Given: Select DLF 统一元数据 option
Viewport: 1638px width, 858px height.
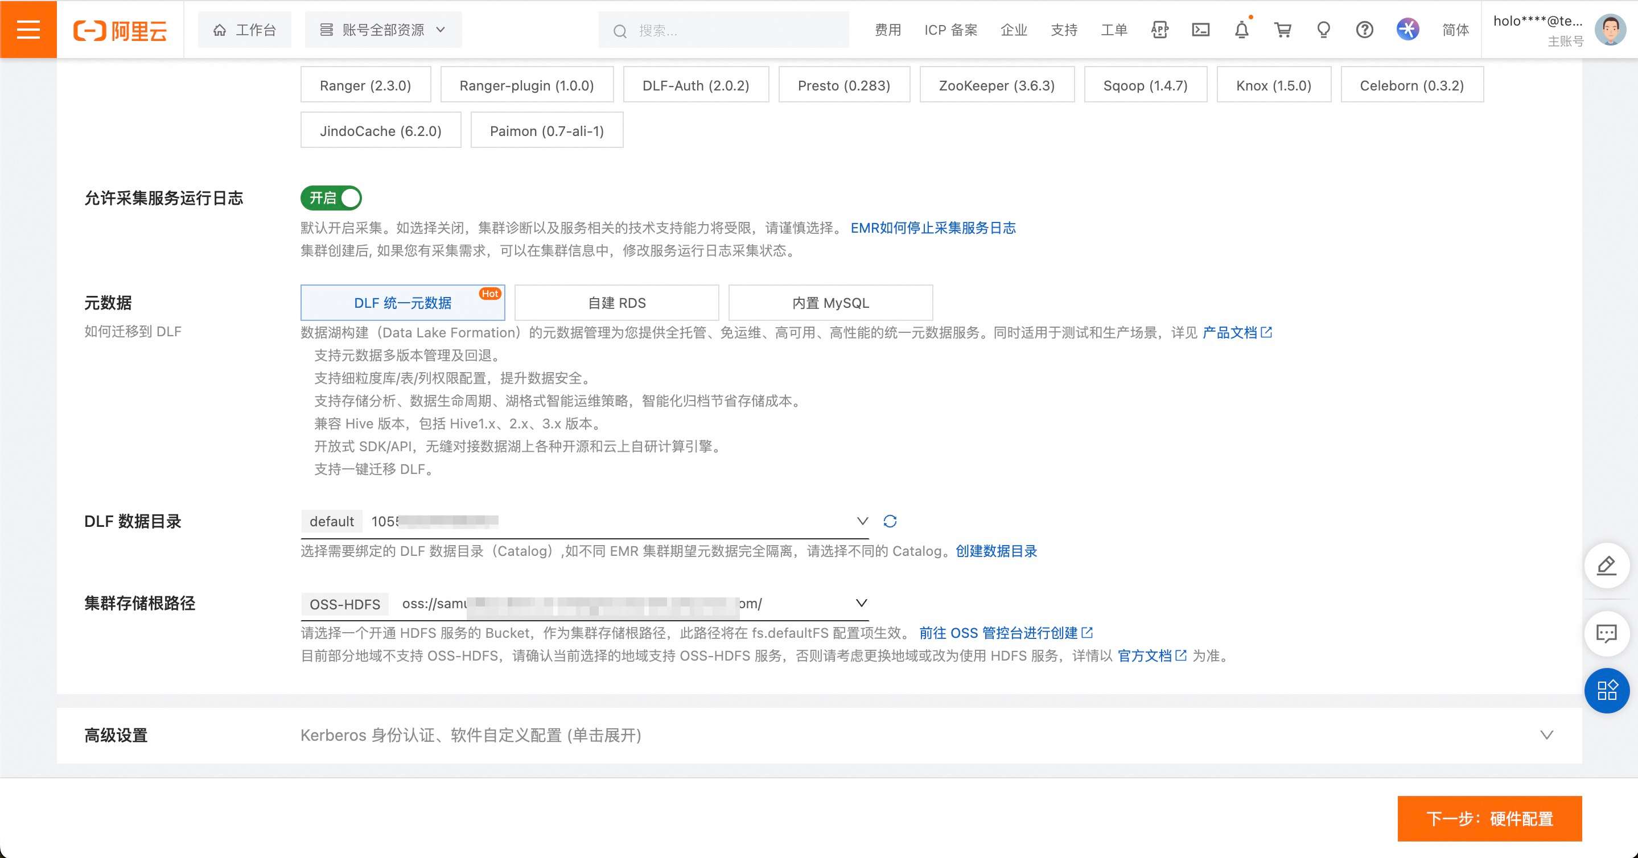Looking at the screenshot, I should click(402, 303).
